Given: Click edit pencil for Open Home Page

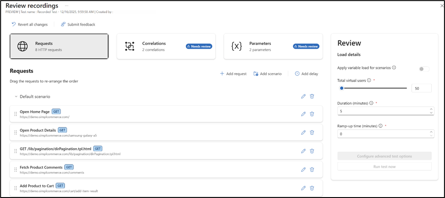Looking at the screenshot, I should coord(303,114).
